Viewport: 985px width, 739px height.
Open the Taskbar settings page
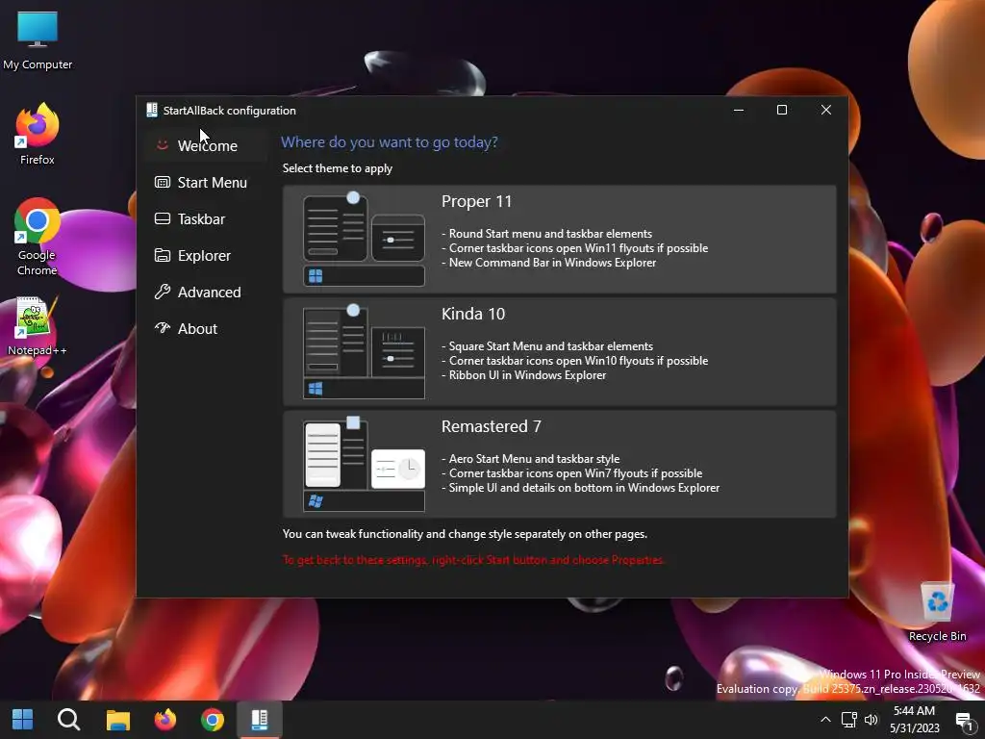(x=206, y=218)
